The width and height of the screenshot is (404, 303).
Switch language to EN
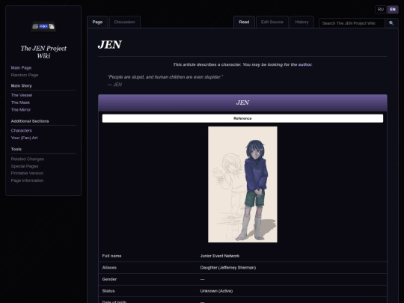[x=393, y=10]
